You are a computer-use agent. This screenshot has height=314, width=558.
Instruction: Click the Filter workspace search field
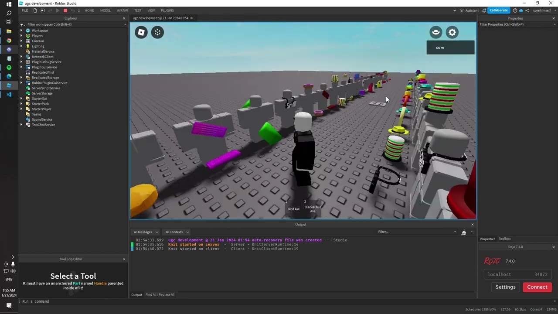click(x=73, y=24)
